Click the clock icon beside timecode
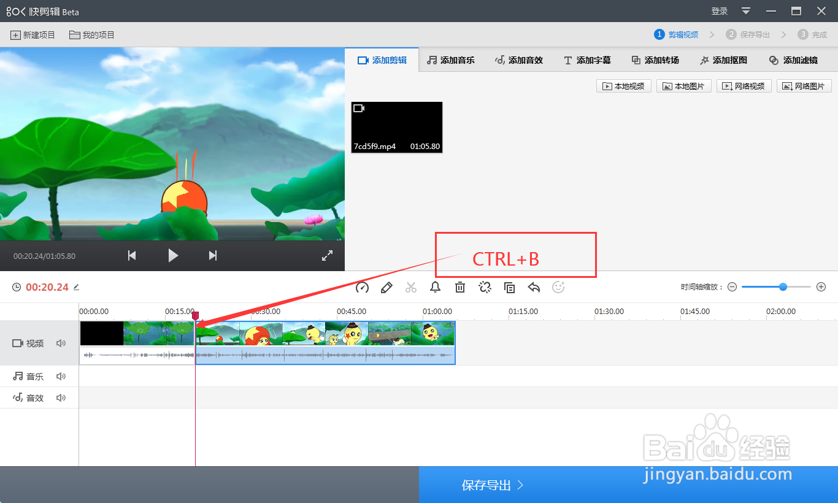Image resolution: width=838 pixels, height=503 pixels. pos(17,286)
